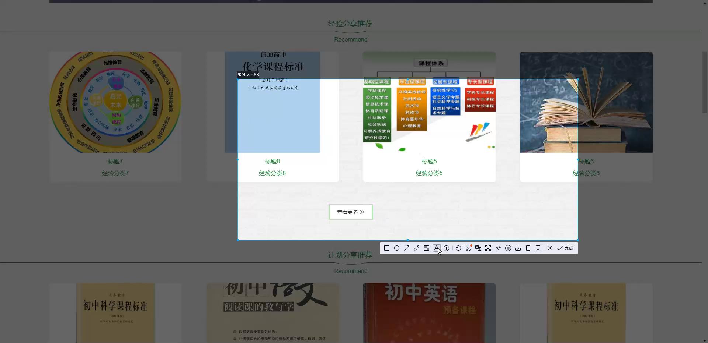Screen dimensions: 708x343
Task: Cancel the screenshot with X icon
Action: click(x=550, y=248)
